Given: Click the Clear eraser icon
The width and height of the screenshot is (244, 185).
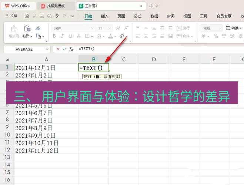Looking at the screenshot, I should point(122,36).
